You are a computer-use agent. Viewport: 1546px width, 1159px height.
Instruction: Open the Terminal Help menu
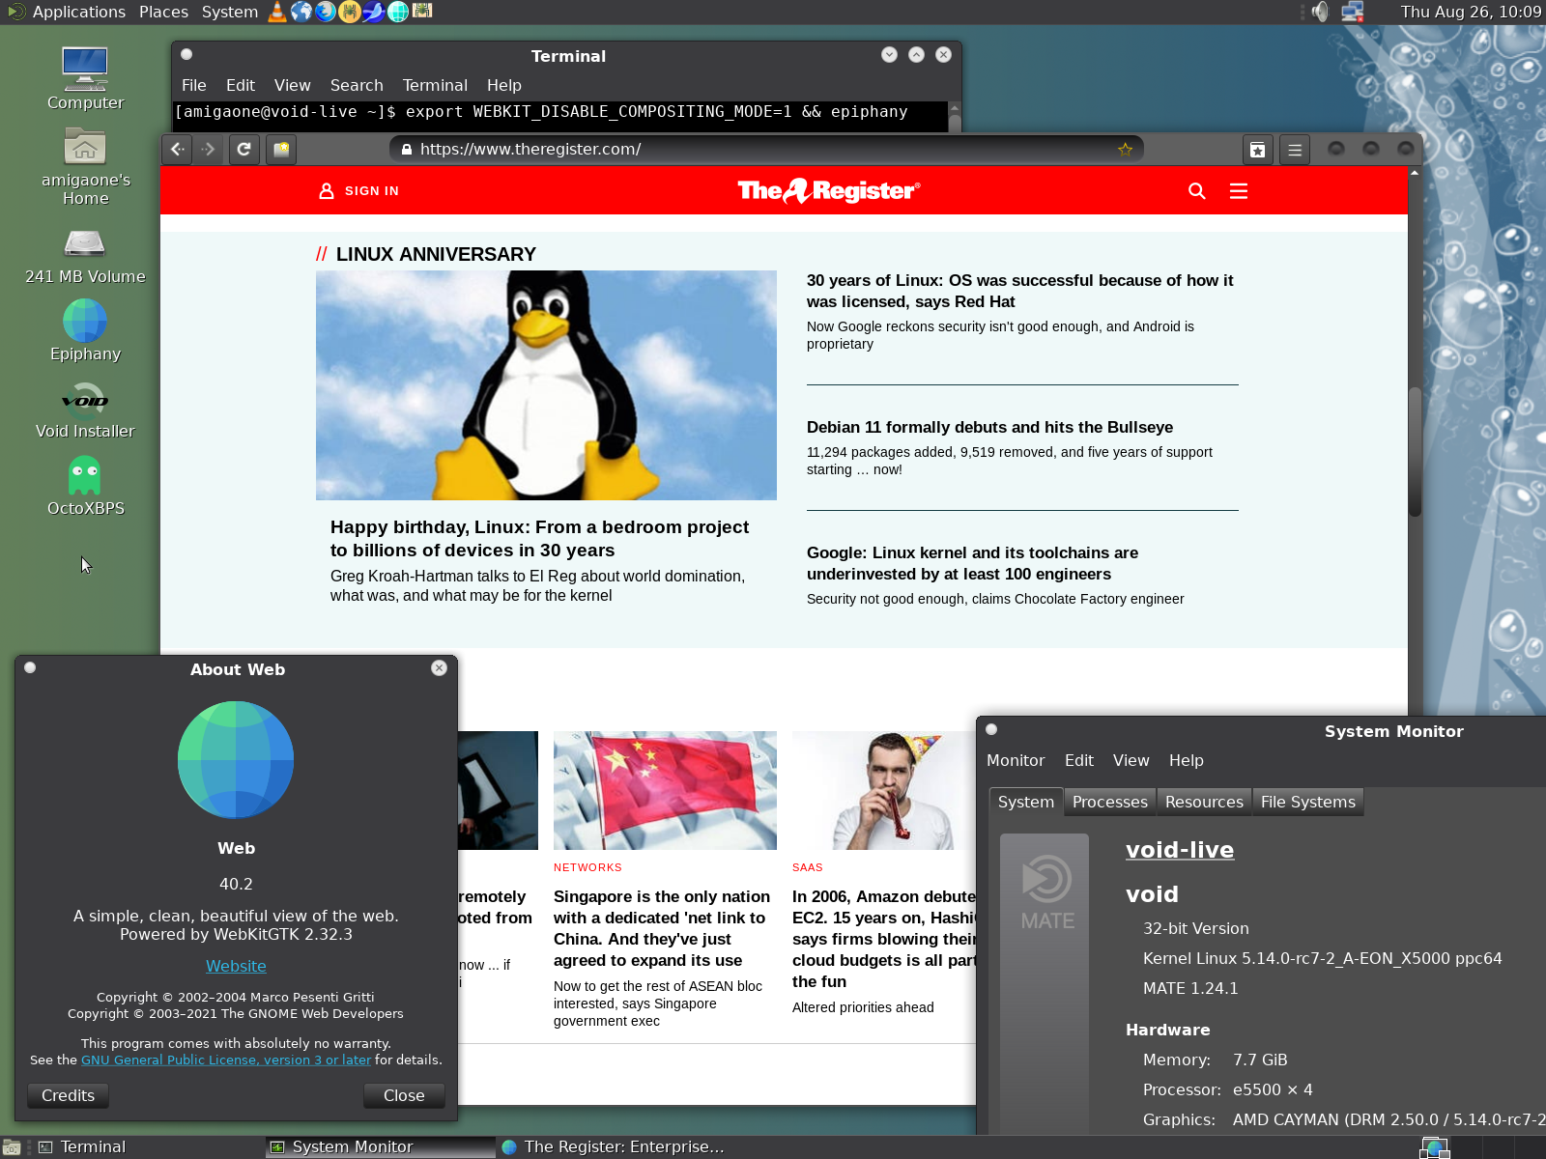pyautogui.click(x=504, y=85)
